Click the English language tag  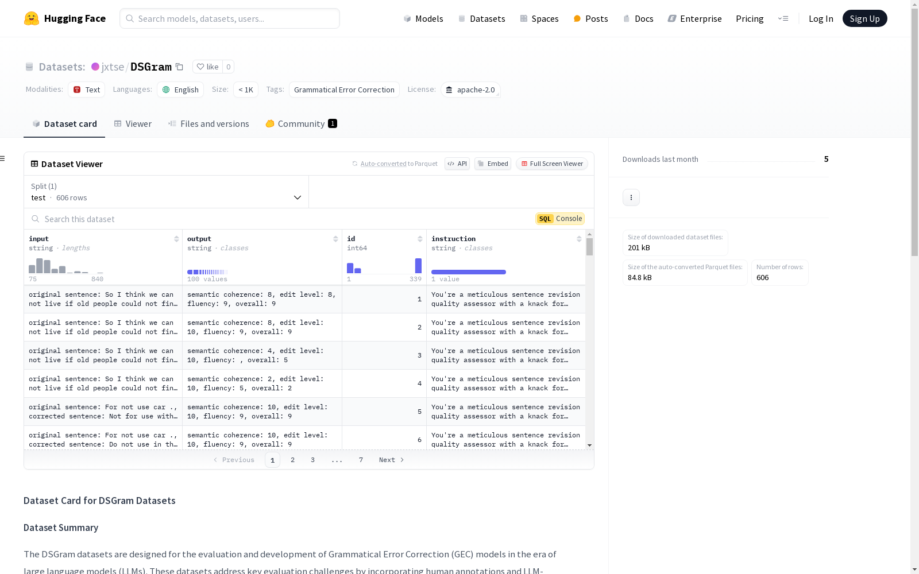click(x=180, y=90)
